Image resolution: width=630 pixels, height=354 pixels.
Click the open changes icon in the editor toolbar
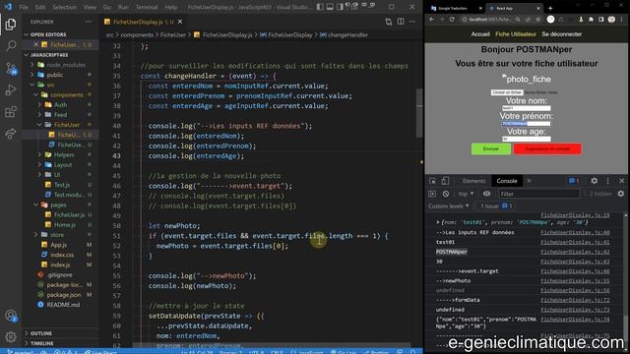pyautogui.click(x=389, y=22)
